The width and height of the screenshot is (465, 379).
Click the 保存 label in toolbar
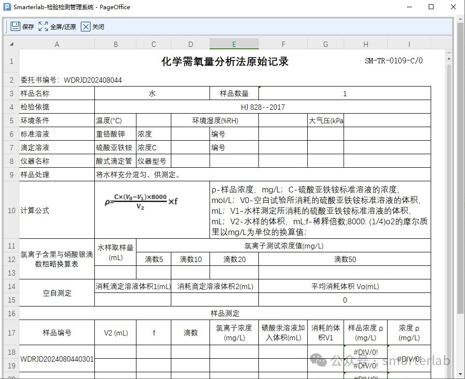click(28, 27)
